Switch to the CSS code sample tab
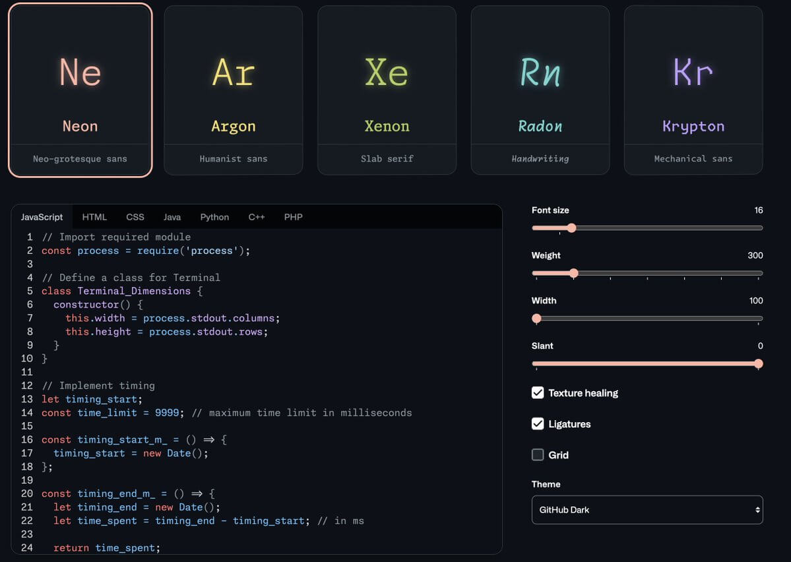 [x=135, y=216]
